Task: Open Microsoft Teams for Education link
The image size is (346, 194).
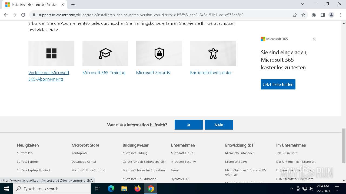Action: [144, 170]
